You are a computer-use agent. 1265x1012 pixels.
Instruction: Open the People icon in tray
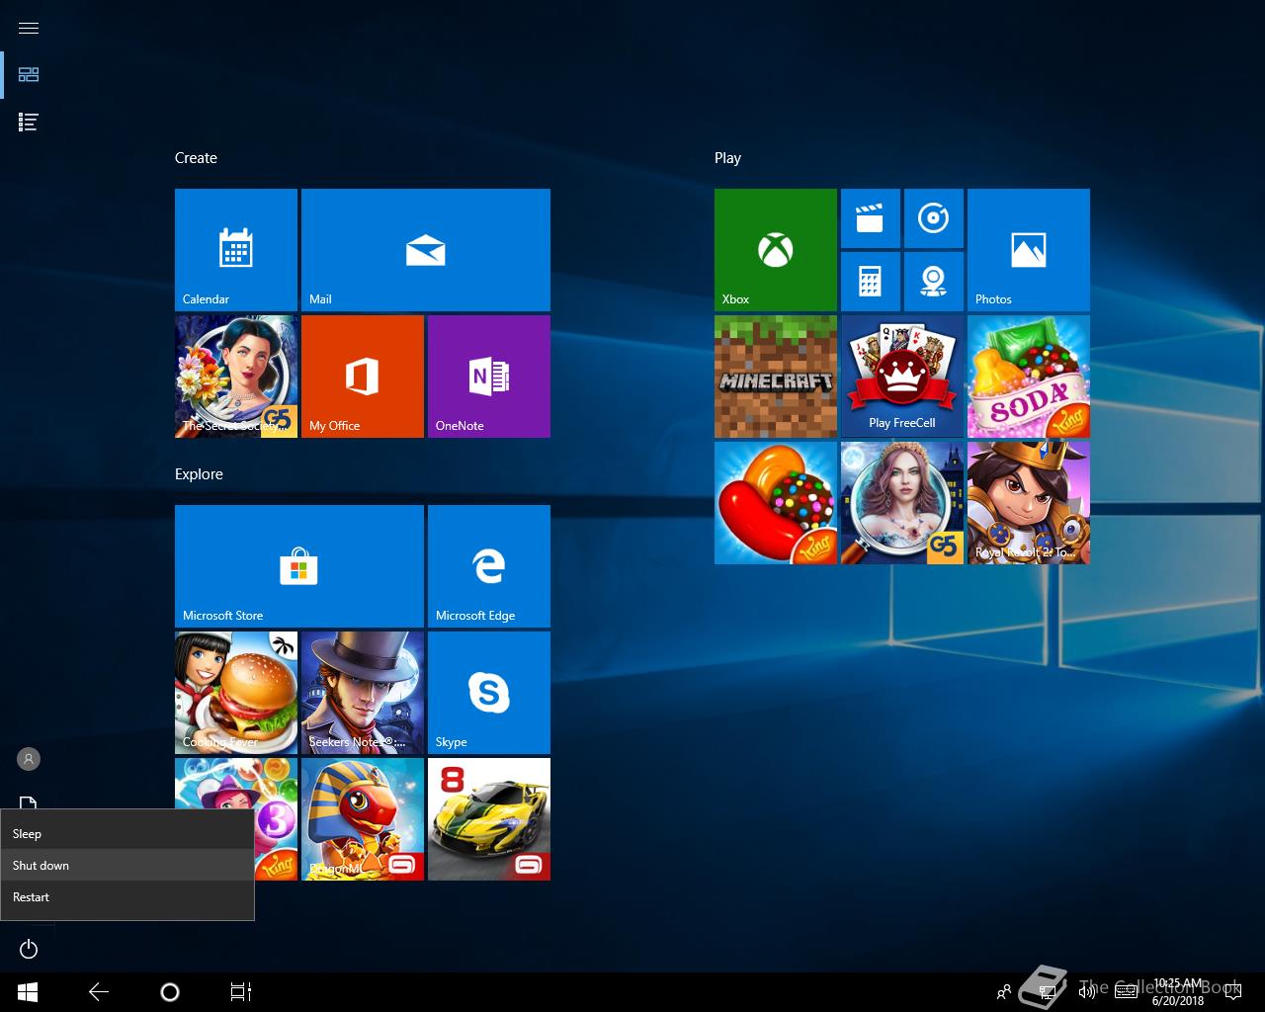click(x=1004, y=992)
